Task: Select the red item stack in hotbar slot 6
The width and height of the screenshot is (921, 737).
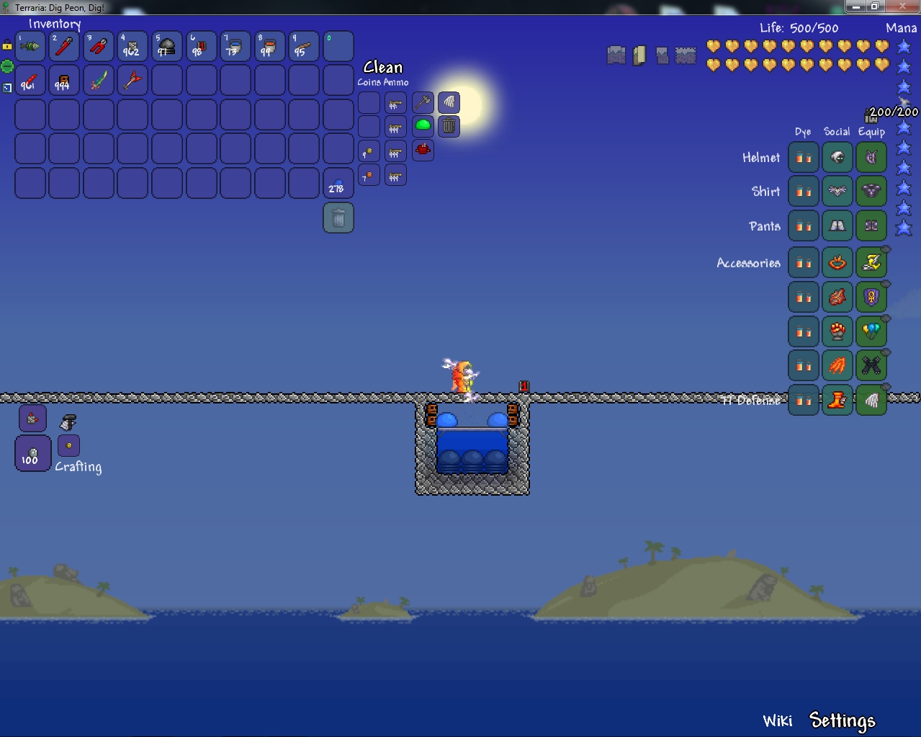Action: [x=201, y=46]
